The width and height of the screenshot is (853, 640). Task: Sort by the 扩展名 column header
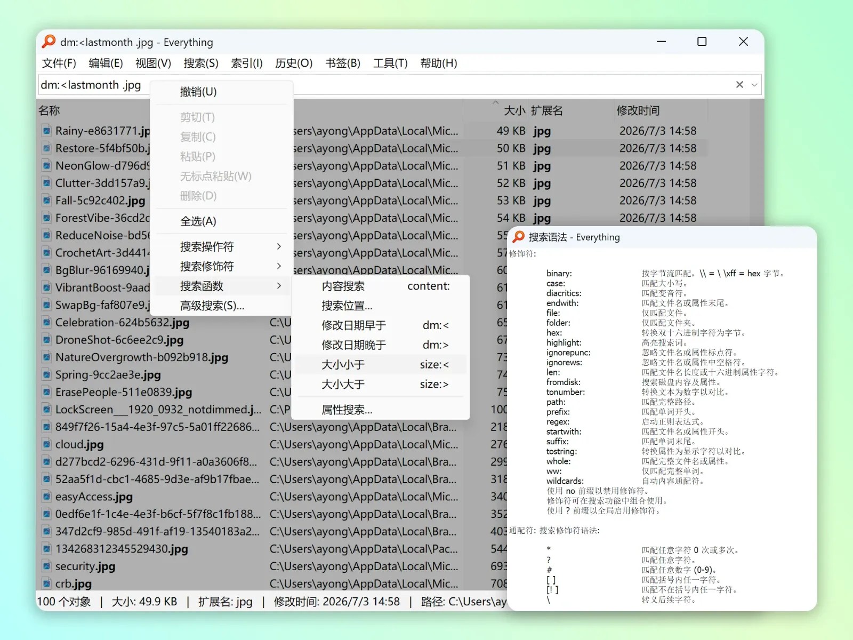click(547, 110)
